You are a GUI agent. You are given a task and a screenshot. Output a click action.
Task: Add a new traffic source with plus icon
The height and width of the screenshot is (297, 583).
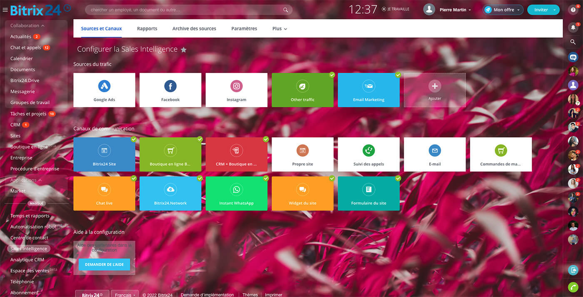(x=434, y=86)
